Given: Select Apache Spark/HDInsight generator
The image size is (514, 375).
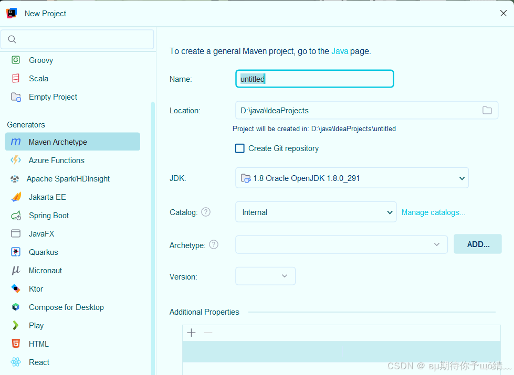Looking at the screenshot, I should tap(68, 179).
